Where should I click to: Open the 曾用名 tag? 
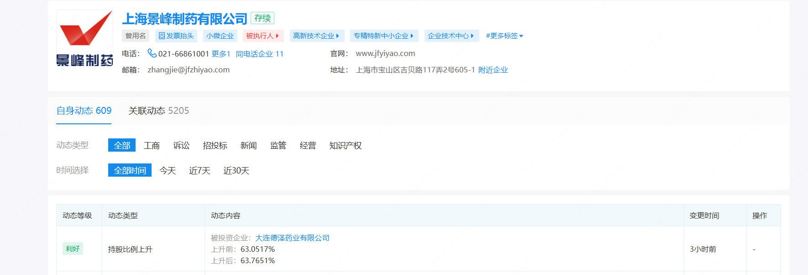click(x=136, y=36)
